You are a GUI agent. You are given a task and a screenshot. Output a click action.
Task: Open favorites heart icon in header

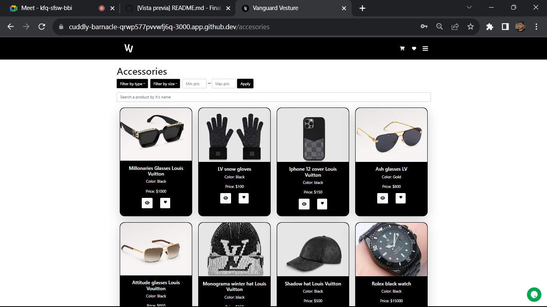click(414, 48)
